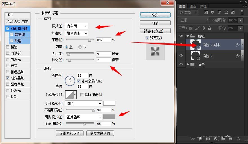Click the 确定 (OK) button
The width and height of the screenshot is (248, 144).
155,15
